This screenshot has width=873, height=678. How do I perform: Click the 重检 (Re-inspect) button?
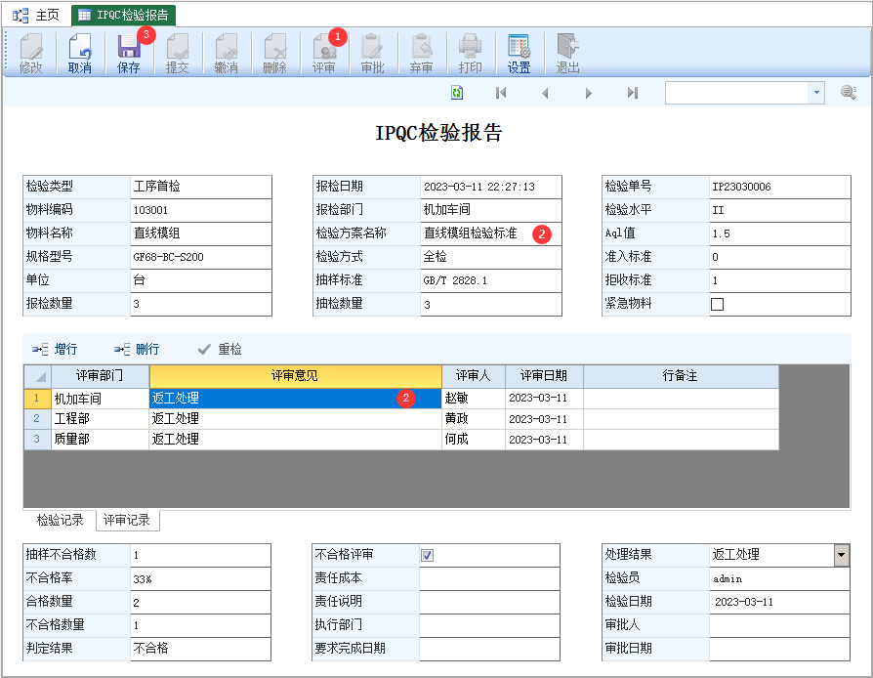pyautogui.click(x=220, y=350)
